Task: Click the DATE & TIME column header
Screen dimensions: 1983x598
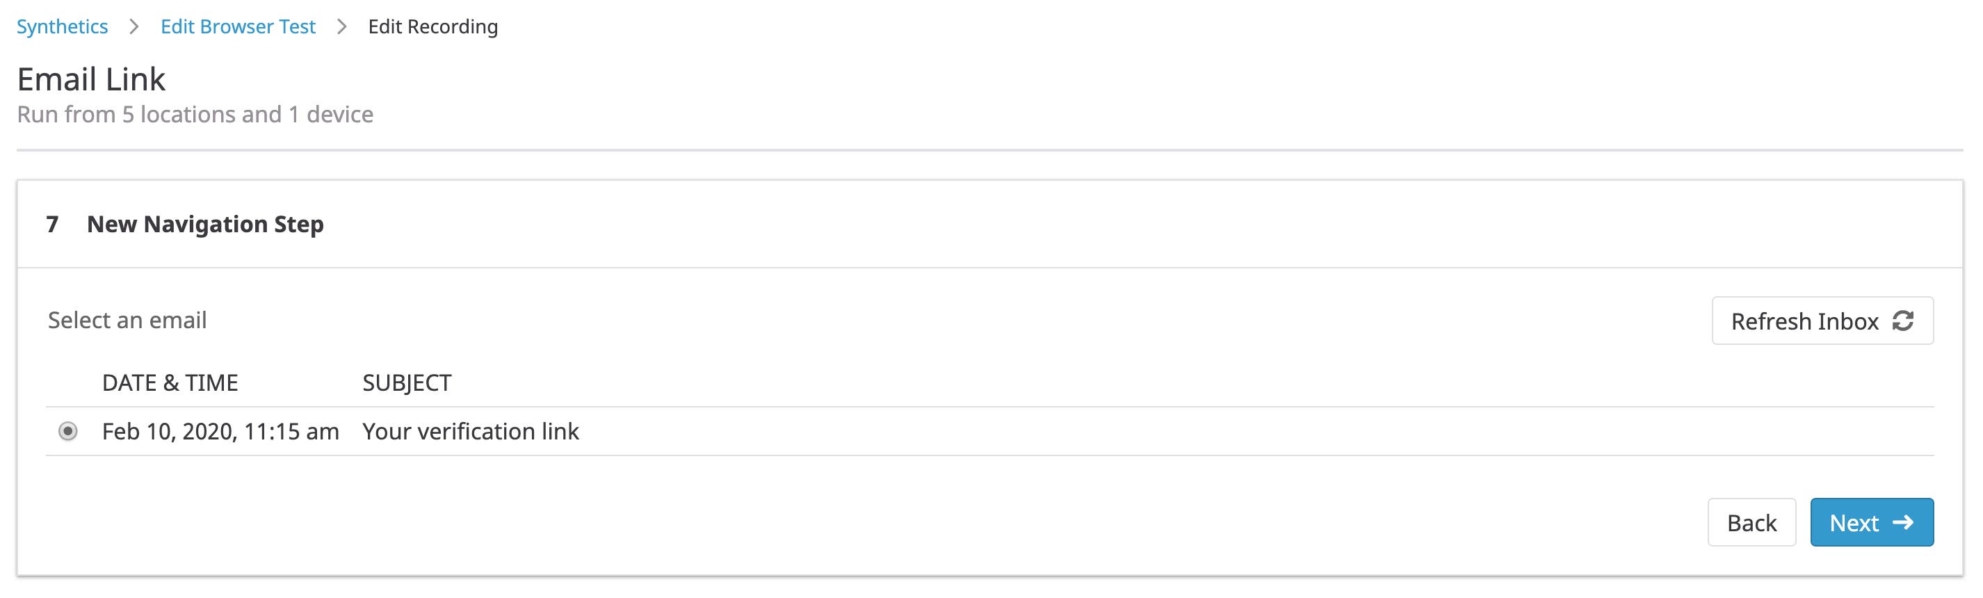Action: click(170, 382)
